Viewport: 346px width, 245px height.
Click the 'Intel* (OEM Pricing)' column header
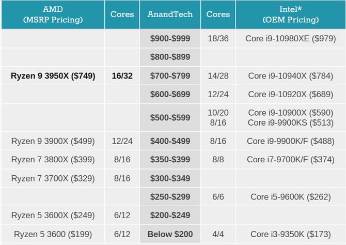click(x=290, y=14)
